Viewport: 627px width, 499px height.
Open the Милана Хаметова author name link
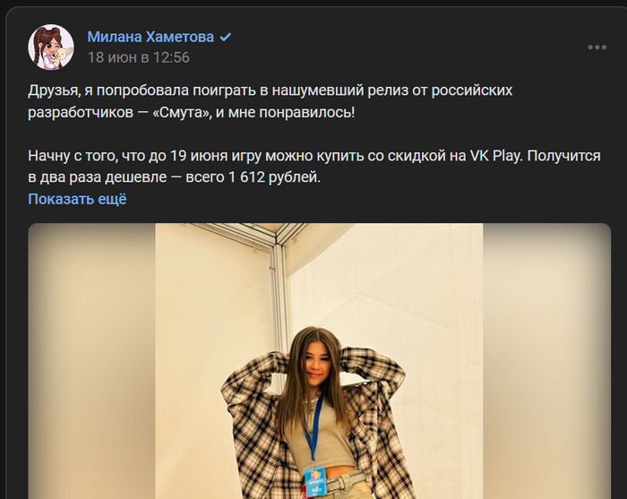click(150, 37)
